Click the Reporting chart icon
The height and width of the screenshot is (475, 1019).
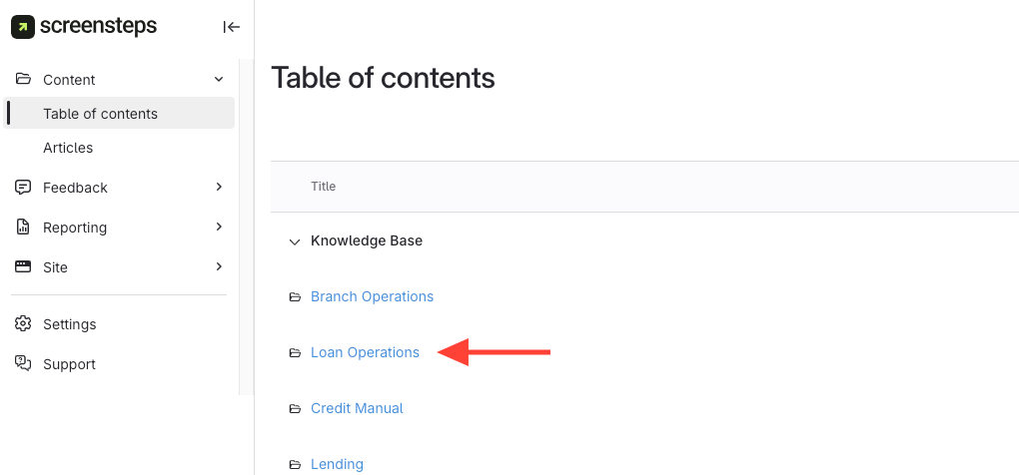pyautogui.click(x=23, y=228)
